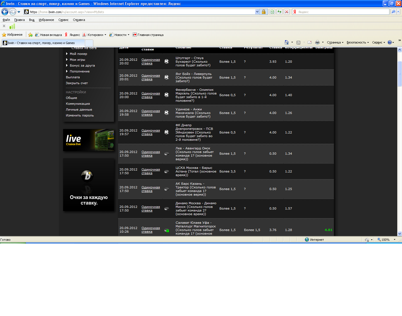Image resolution: width=402 pixels, height=316 pixels.
Task: Open the Избранное favorites star button
Action: pos(12,35)
